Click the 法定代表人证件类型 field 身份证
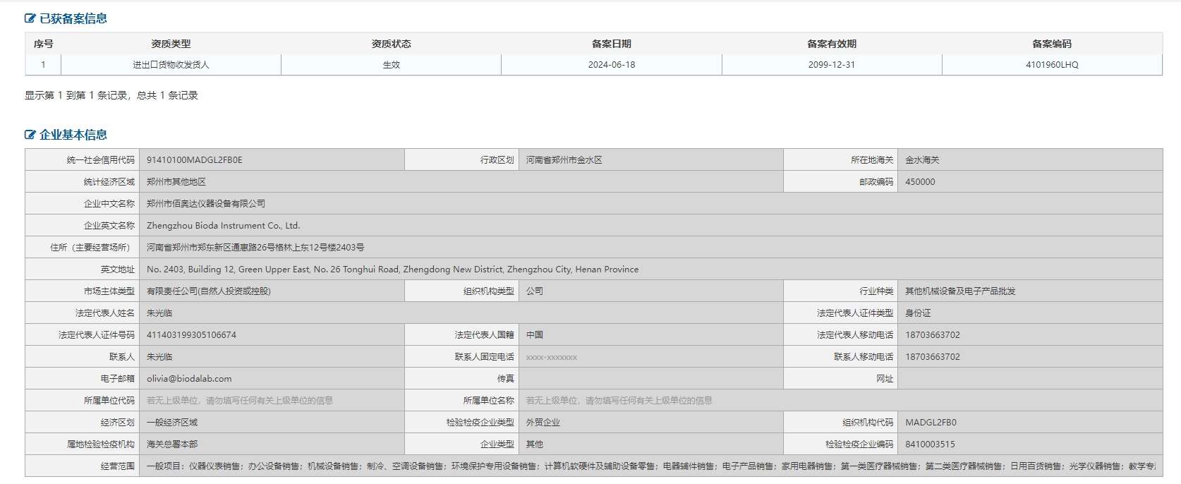The image size is (1181, 484). coord(1030,313)
